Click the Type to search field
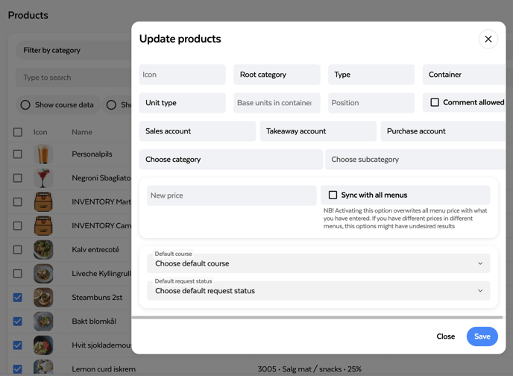The image size is (513, 376). tap(74, 78)
